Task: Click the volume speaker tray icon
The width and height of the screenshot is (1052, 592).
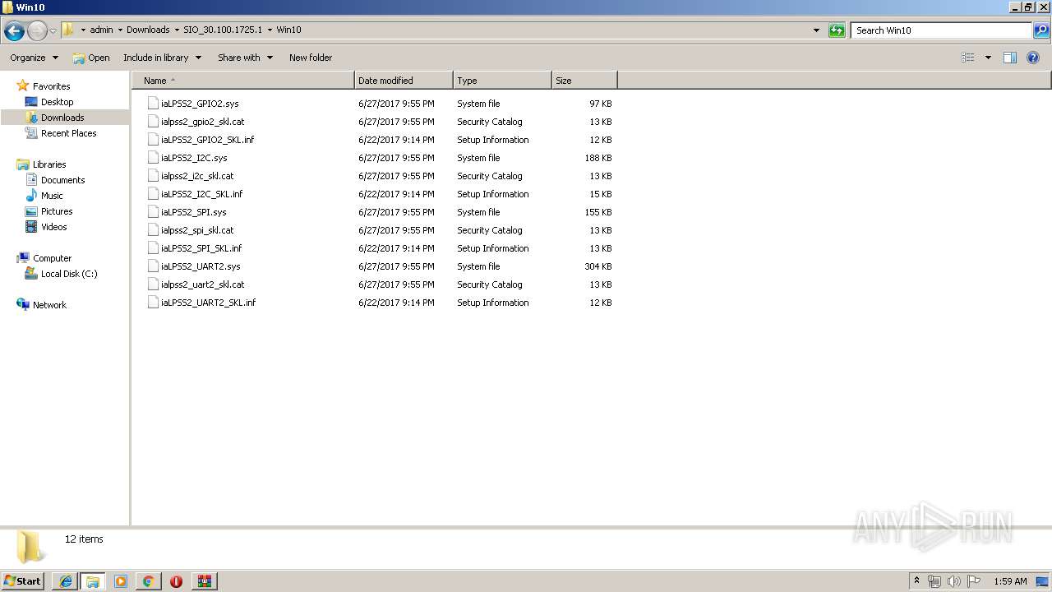Action: click(x=954, y=581)
